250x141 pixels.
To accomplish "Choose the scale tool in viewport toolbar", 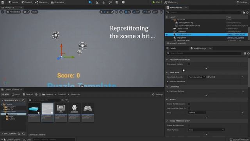I will [112, 12].
